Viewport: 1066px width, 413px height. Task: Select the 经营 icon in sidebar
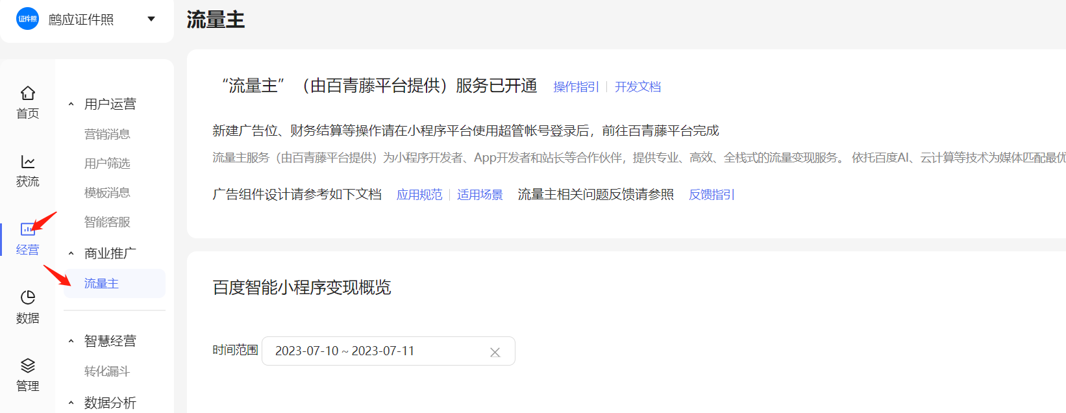pyautogui.click(x=28, y=229)
